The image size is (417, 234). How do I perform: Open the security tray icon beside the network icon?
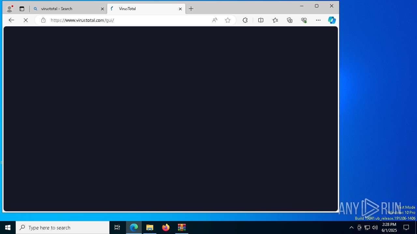pyautogui.click(x=359, y=227)
